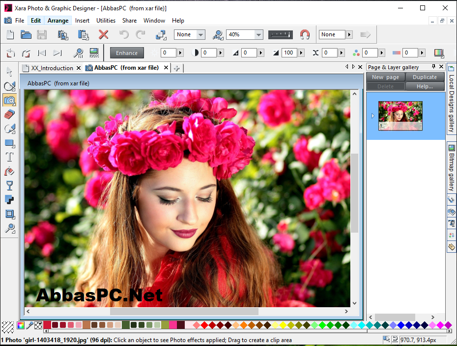The height and width of the screenshot is (346, 457).
Task: Open the Share menu
Action: coord(129,21)
